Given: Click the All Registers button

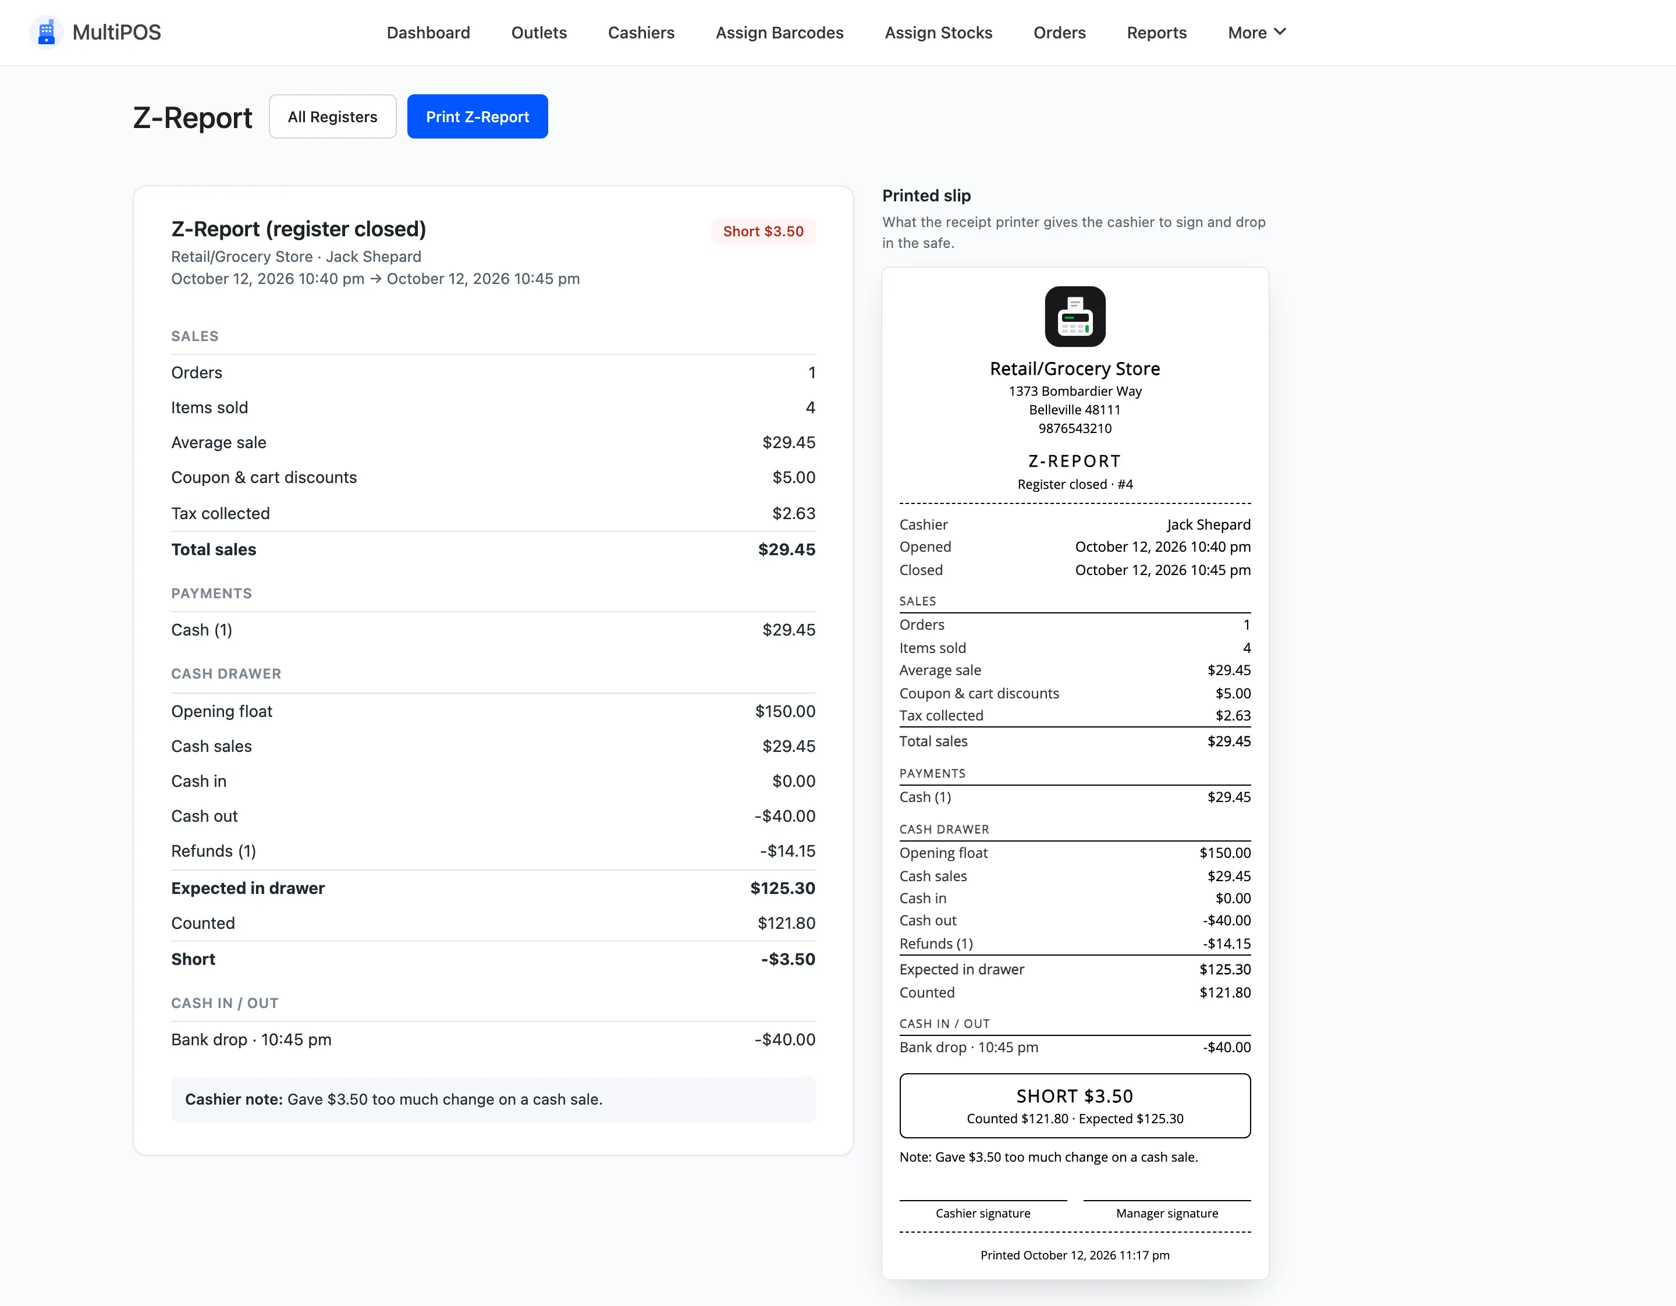Looking at the screenshot, I should tap(332, 116).
